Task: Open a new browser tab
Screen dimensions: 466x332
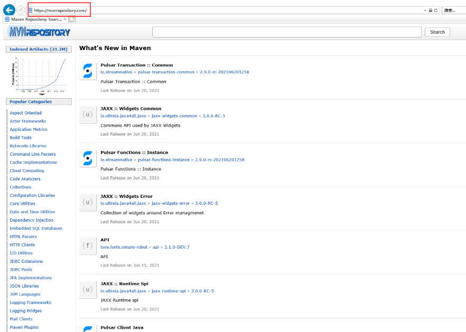Action: [72, 20]
